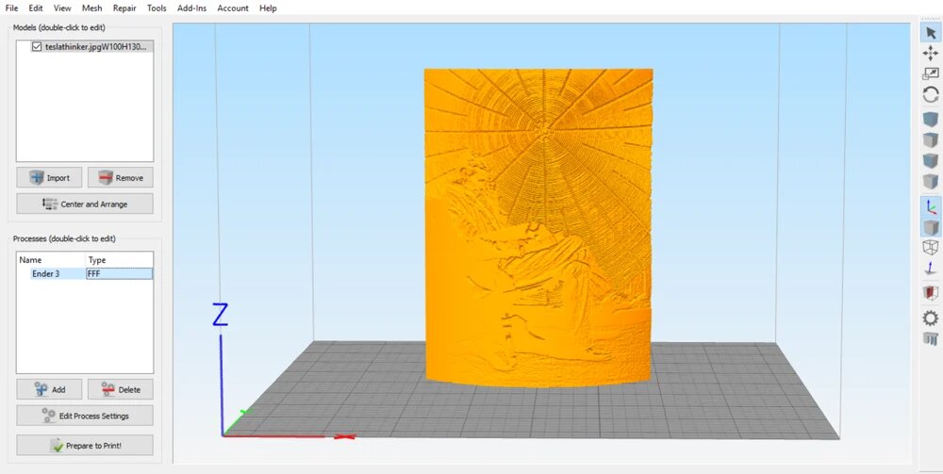
Task: Click the Import model button
Action: click(49, 178)
